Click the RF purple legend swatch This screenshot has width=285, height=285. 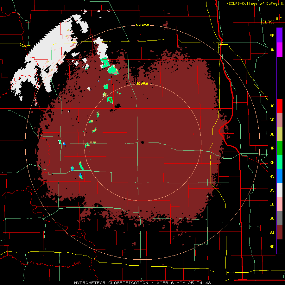(x=280, y=35)
